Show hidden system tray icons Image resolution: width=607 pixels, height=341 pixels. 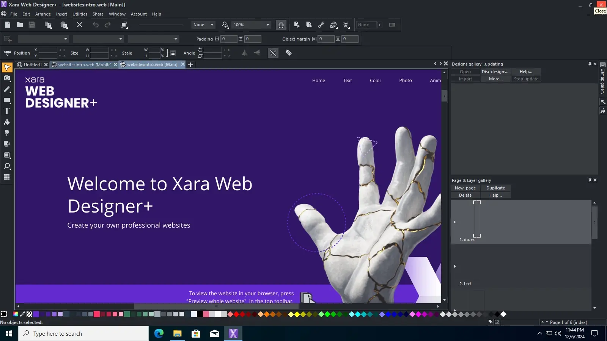click(x=540, y=333)
